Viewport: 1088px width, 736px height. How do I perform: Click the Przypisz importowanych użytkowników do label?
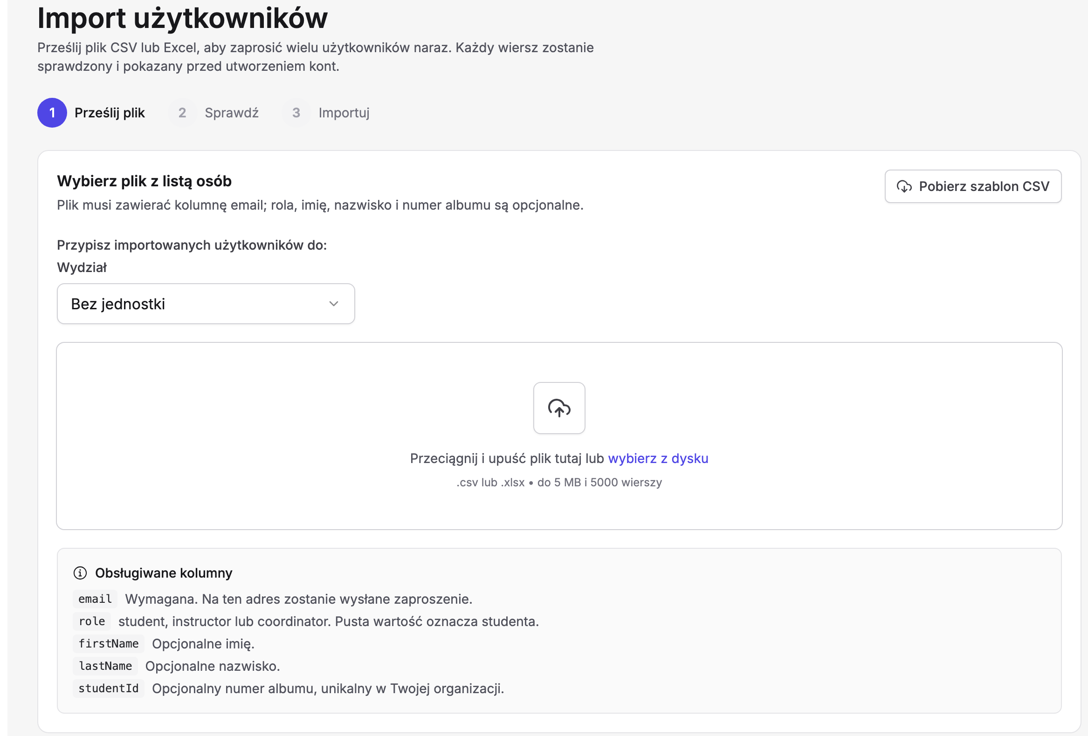192,245
